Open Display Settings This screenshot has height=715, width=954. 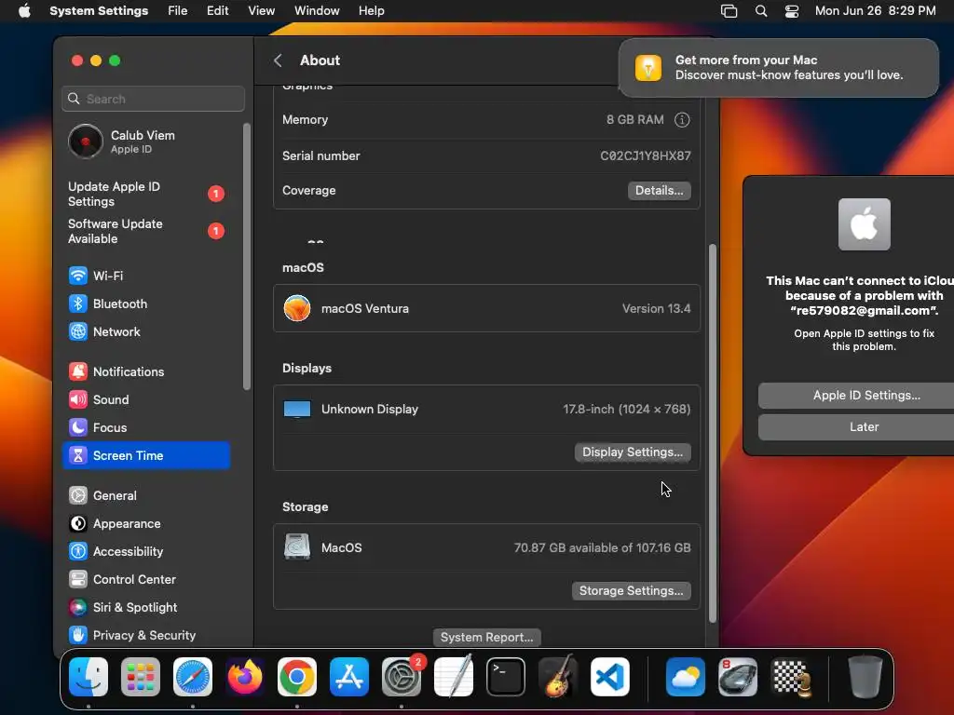pos(633,452)
